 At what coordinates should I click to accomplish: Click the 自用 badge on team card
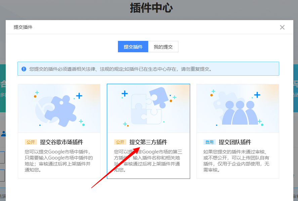point(209,142)
